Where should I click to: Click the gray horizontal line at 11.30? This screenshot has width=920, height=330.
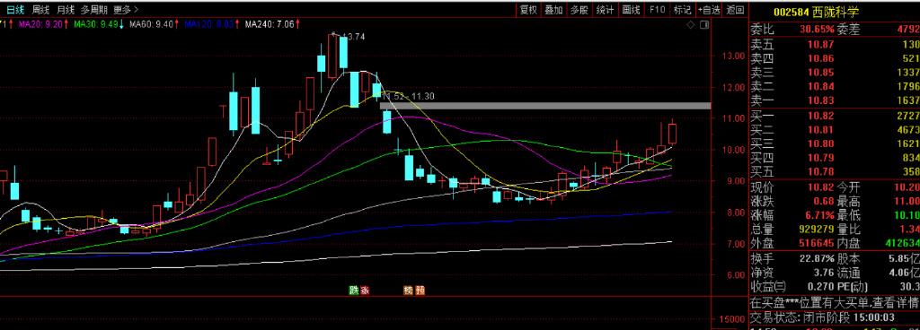[x=545, y=106]
